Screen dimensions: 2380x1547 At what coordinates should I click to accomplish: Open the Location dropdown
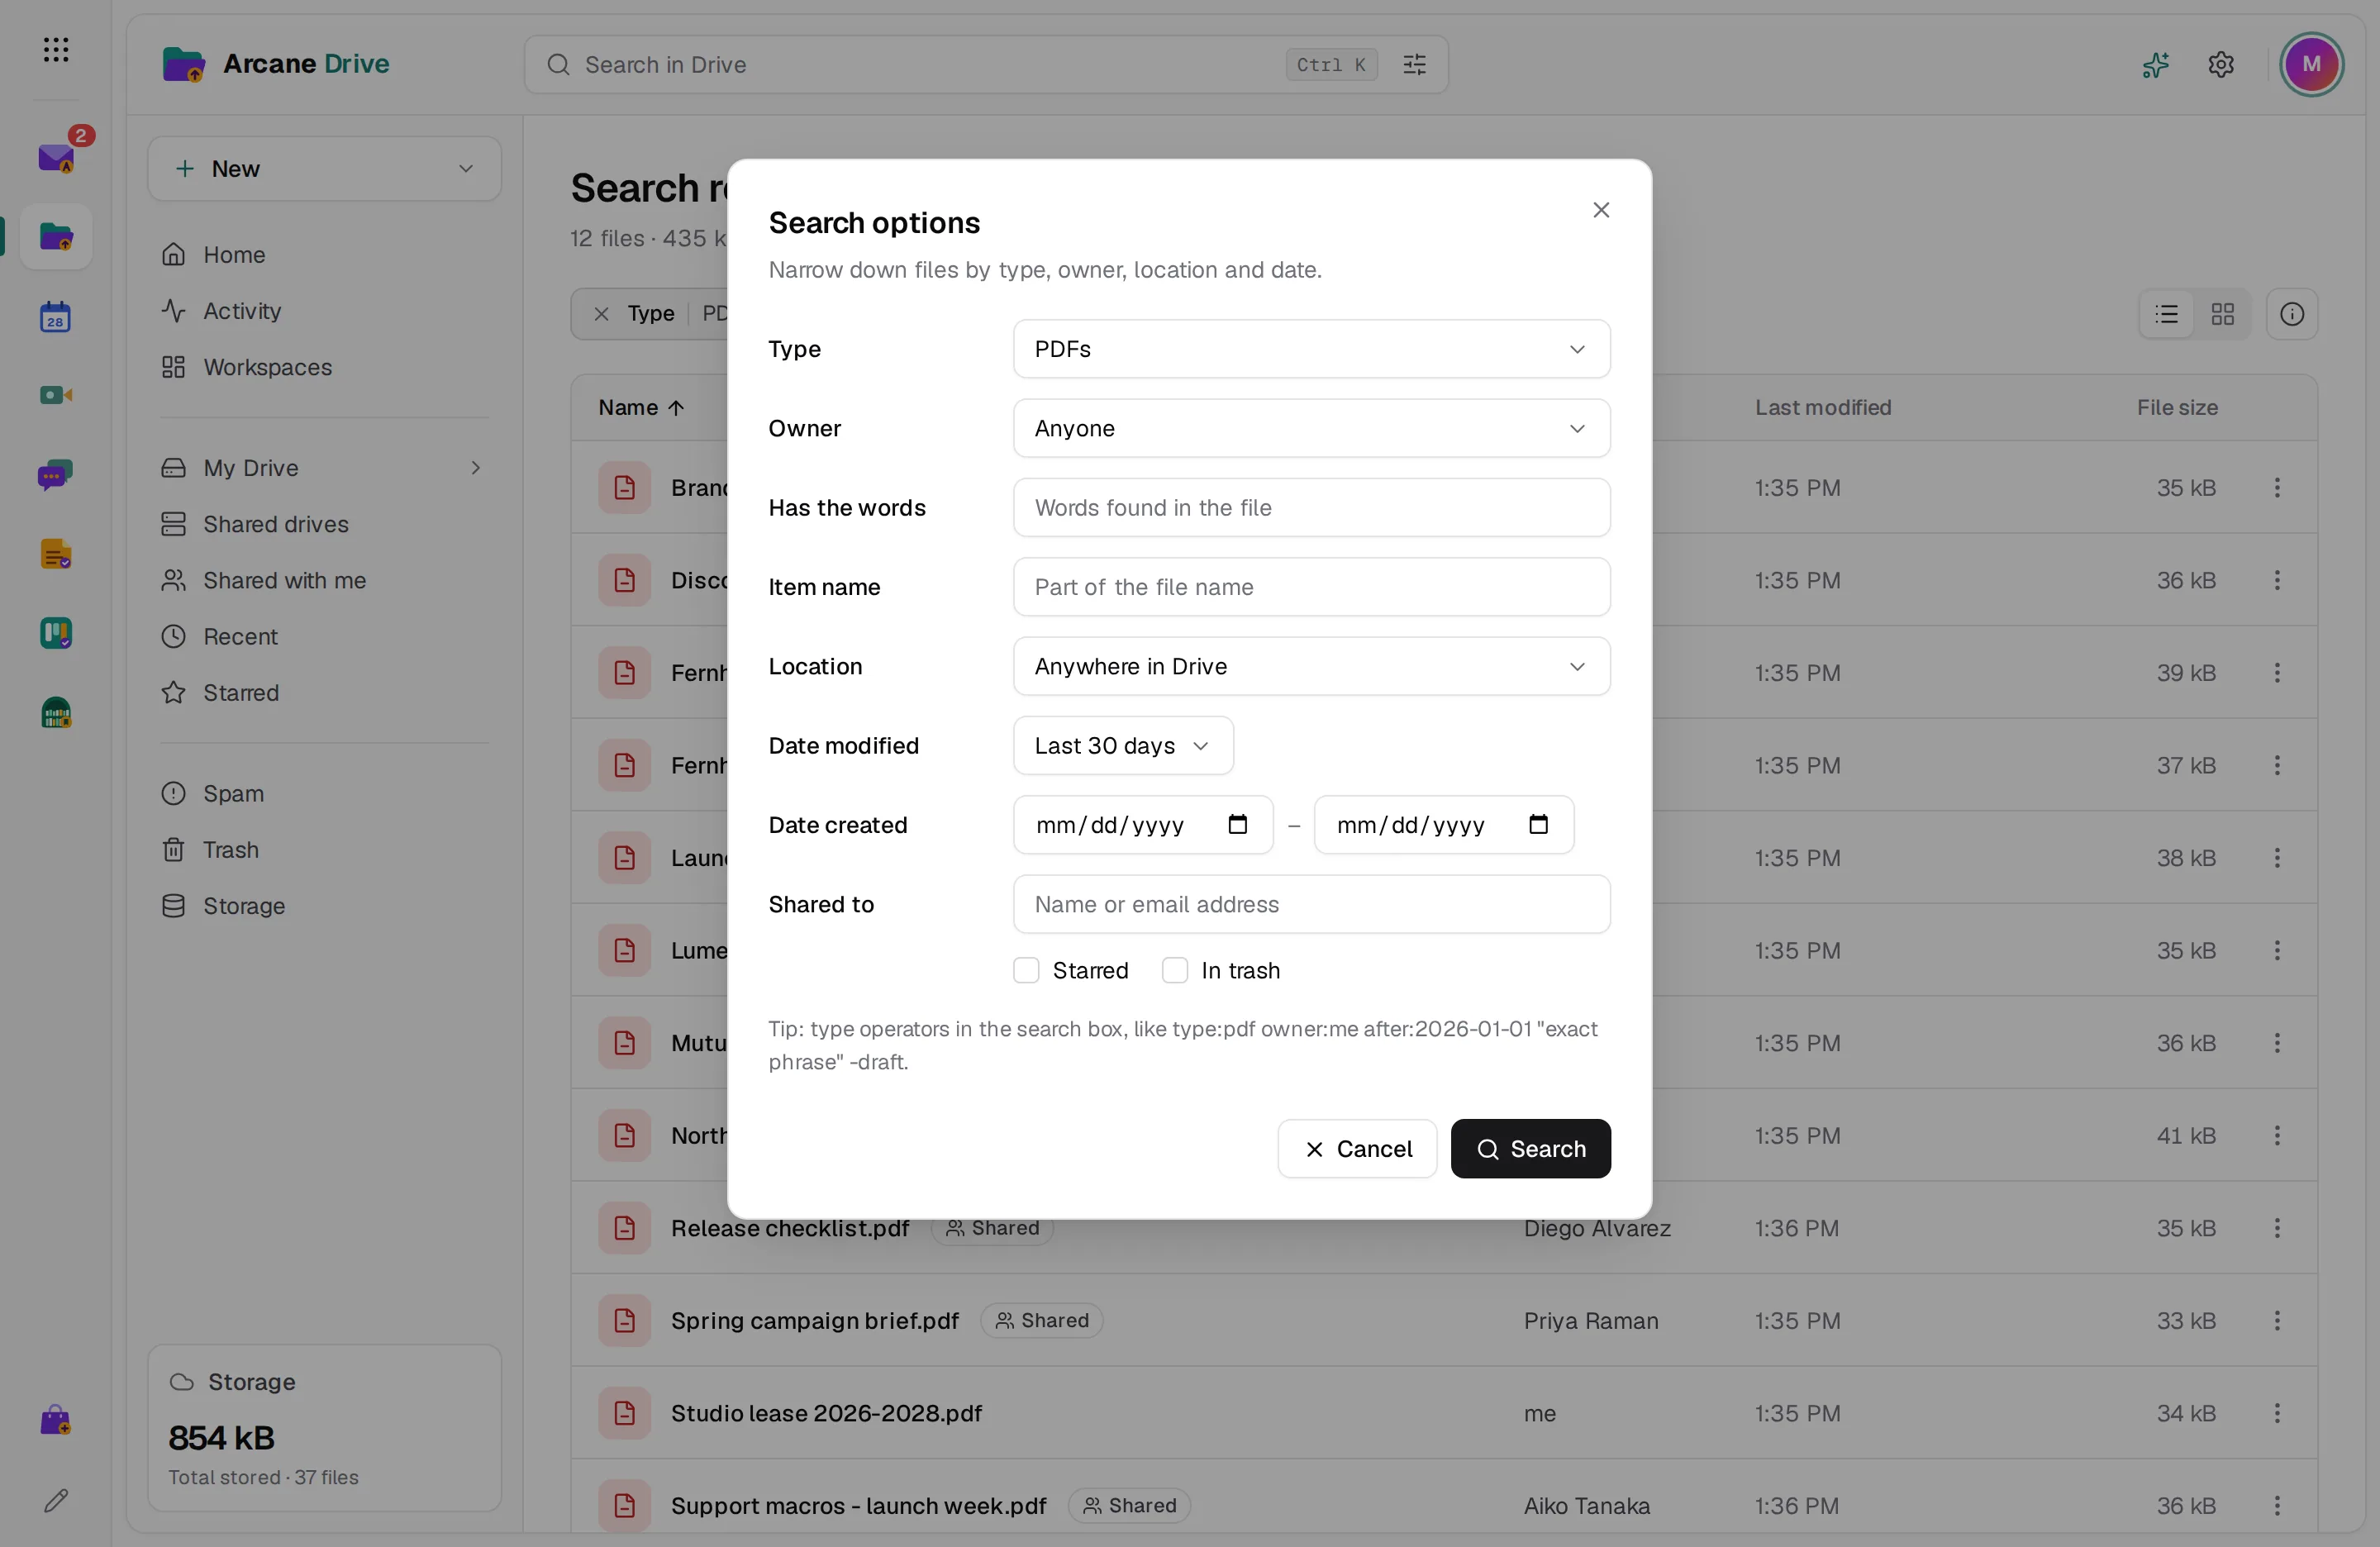[x=1311, y=666]
